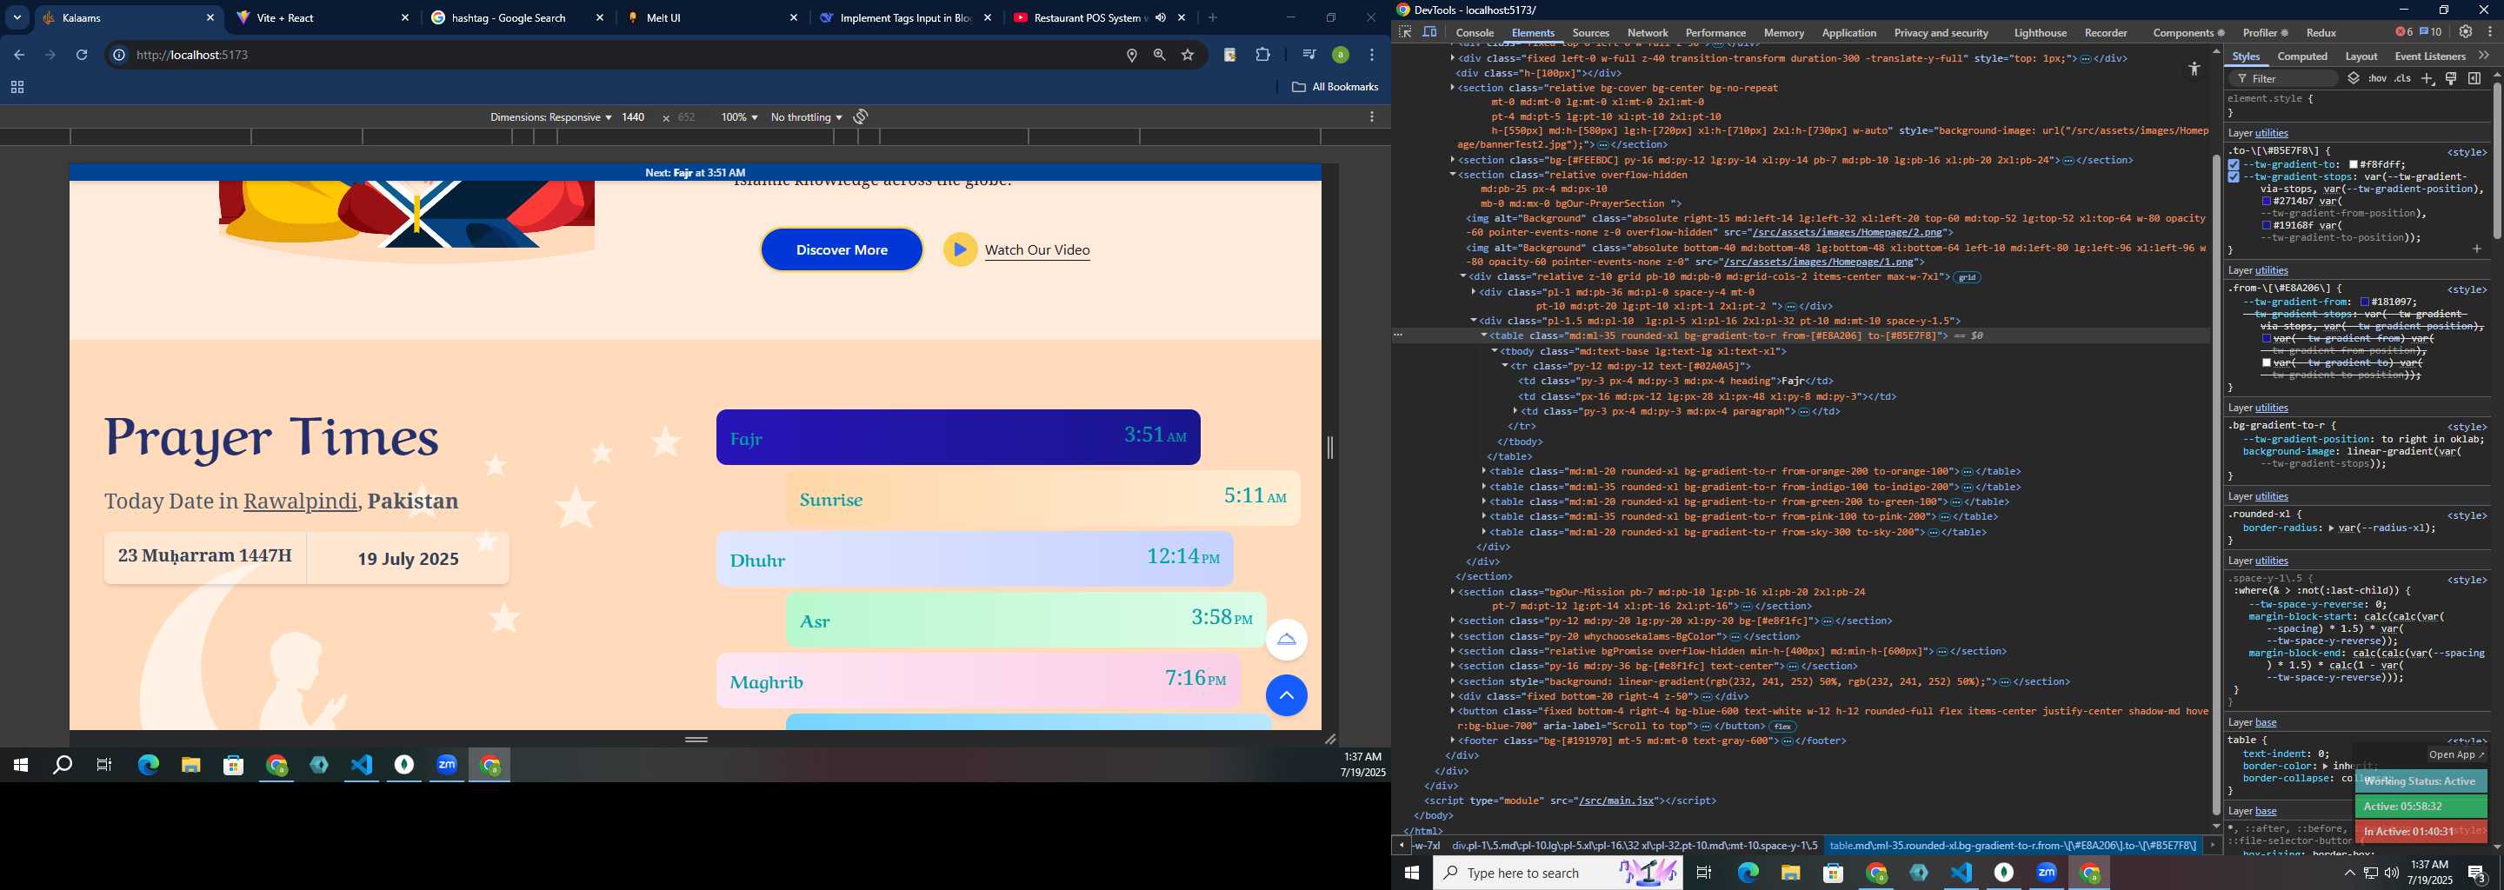Screen dimensions: 2504x890
Task: Activate the DevTools inspect element picker icon
Action: [x=1405, y=32]
